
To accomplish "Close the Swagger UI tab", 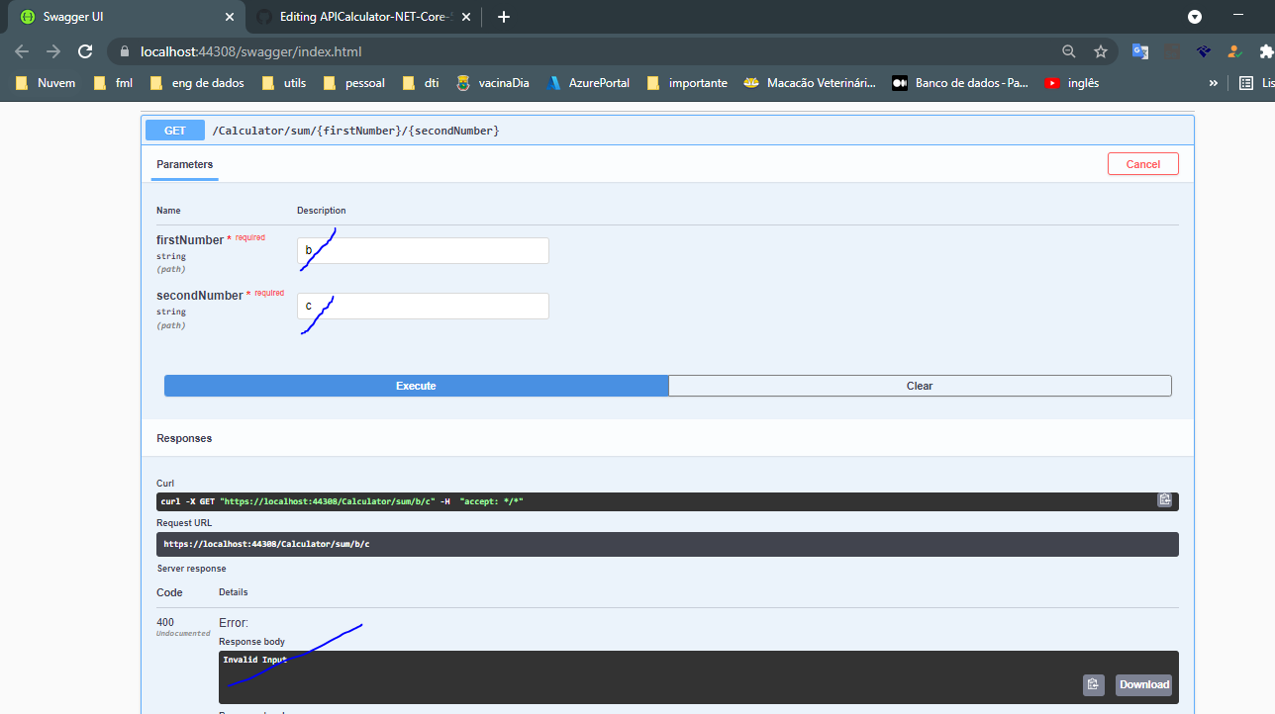I will (230, 17).
